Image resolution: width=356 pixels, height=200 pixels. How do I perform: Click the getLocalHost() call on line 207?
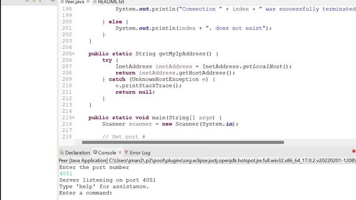(265, 67)
